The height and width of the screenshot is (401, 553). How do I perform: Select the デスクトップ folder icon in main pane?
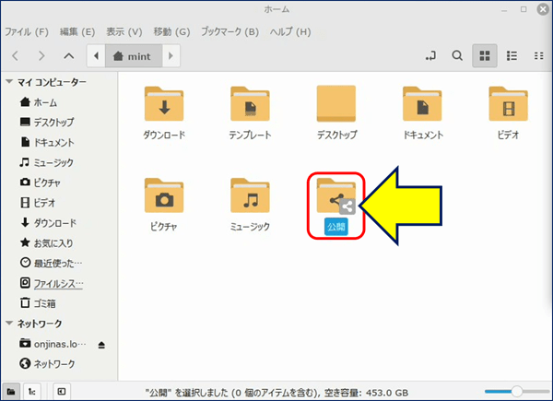[x=336, y=103]
